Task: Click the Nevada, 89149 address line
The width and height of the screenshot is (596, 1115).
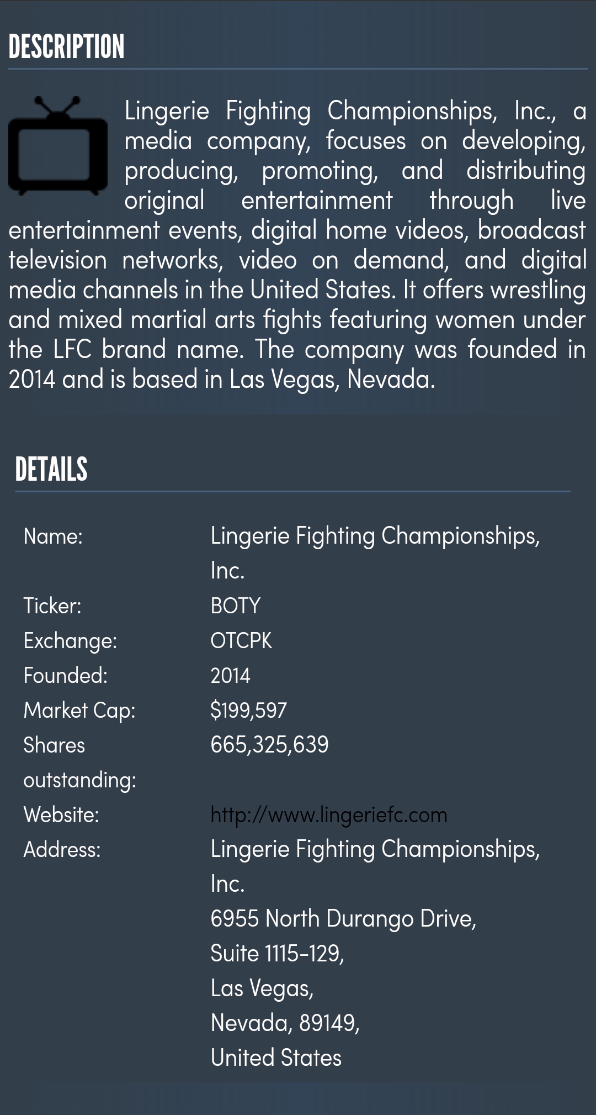Action: pos(285,1023)
